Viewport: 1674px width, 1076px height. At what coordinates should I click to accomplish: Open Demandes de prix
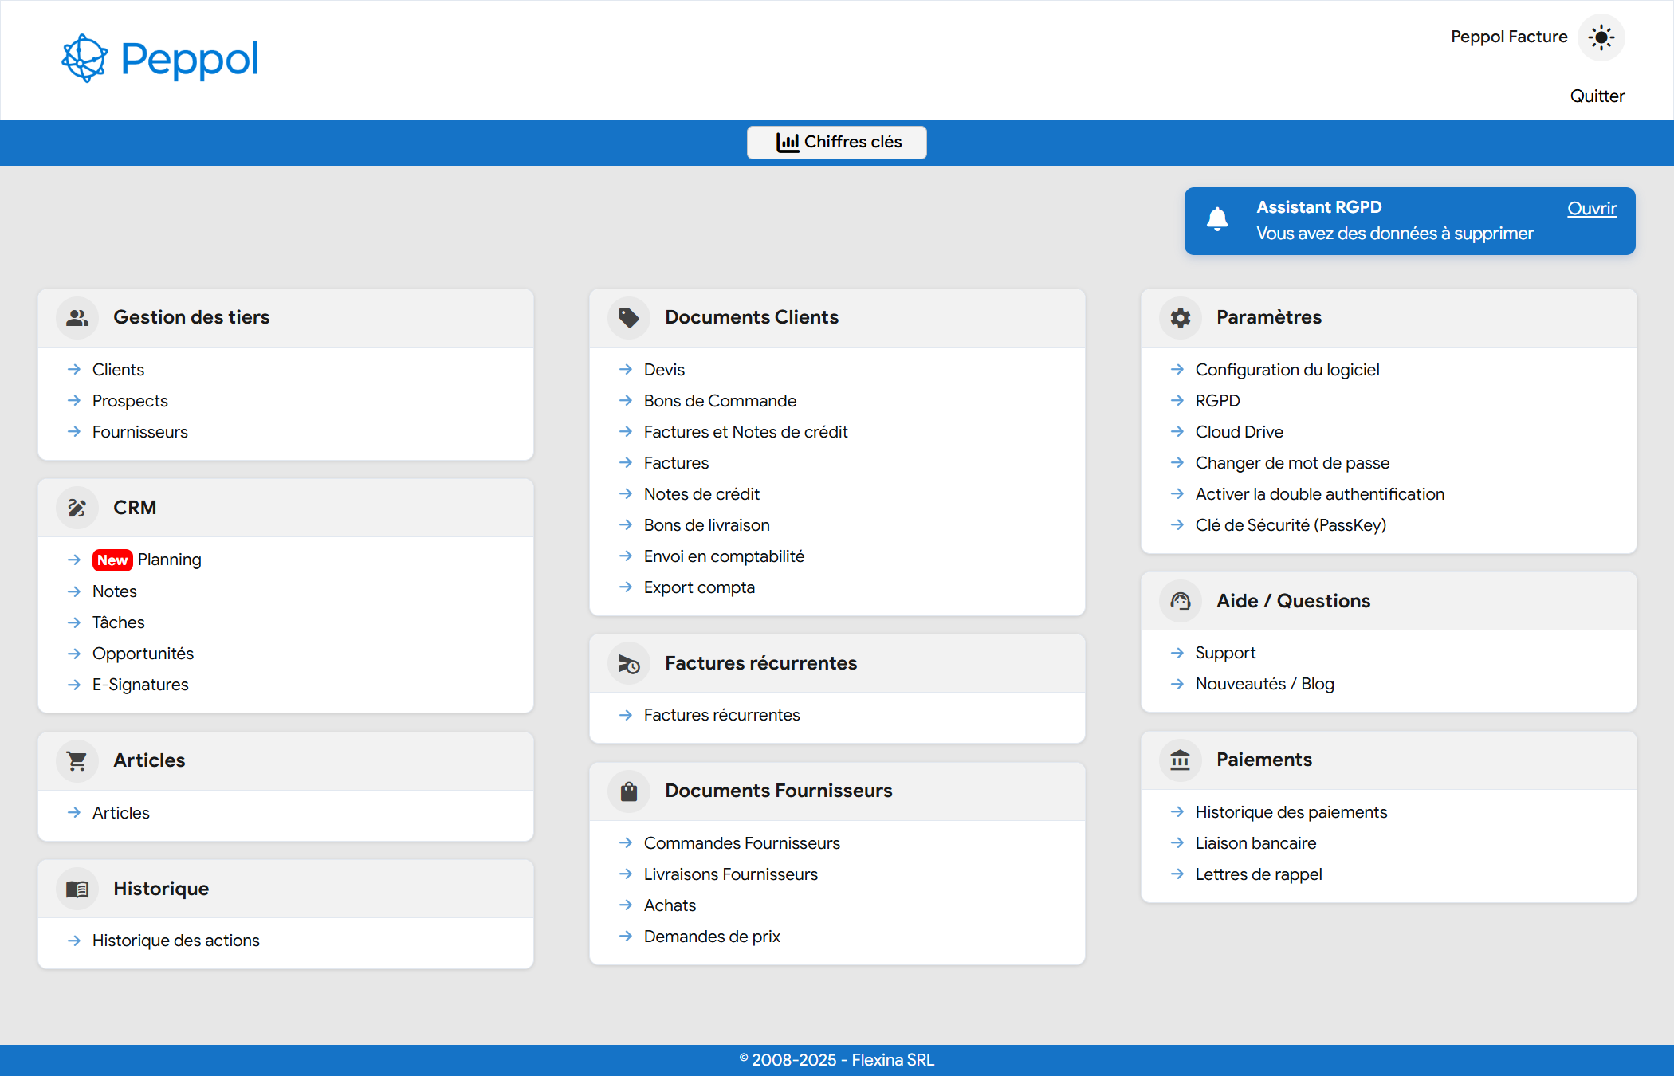tap(712, 937)
